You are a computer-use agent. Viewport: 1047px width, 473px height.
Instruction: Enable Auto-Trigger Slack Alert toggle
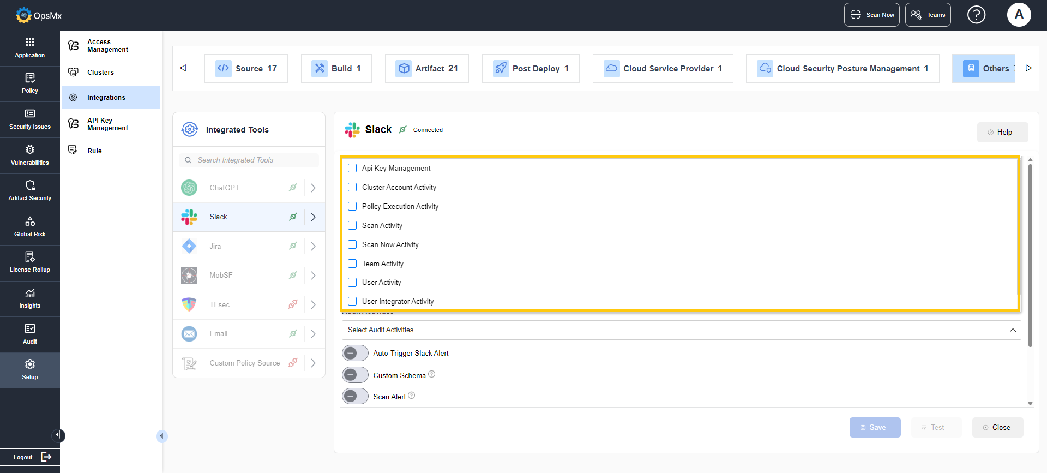pos(355,353)
